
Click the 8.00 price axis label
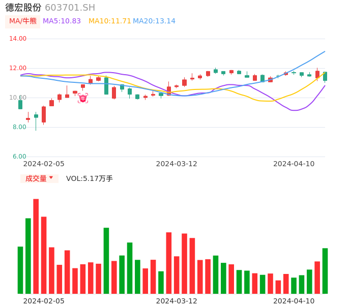20,127
